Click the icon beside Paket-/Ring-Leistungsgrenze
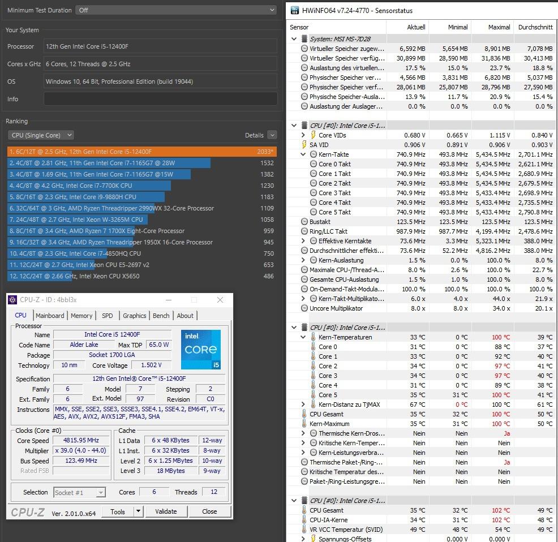The width and height of the screenshot is (558, 542). tap(304, 481)
